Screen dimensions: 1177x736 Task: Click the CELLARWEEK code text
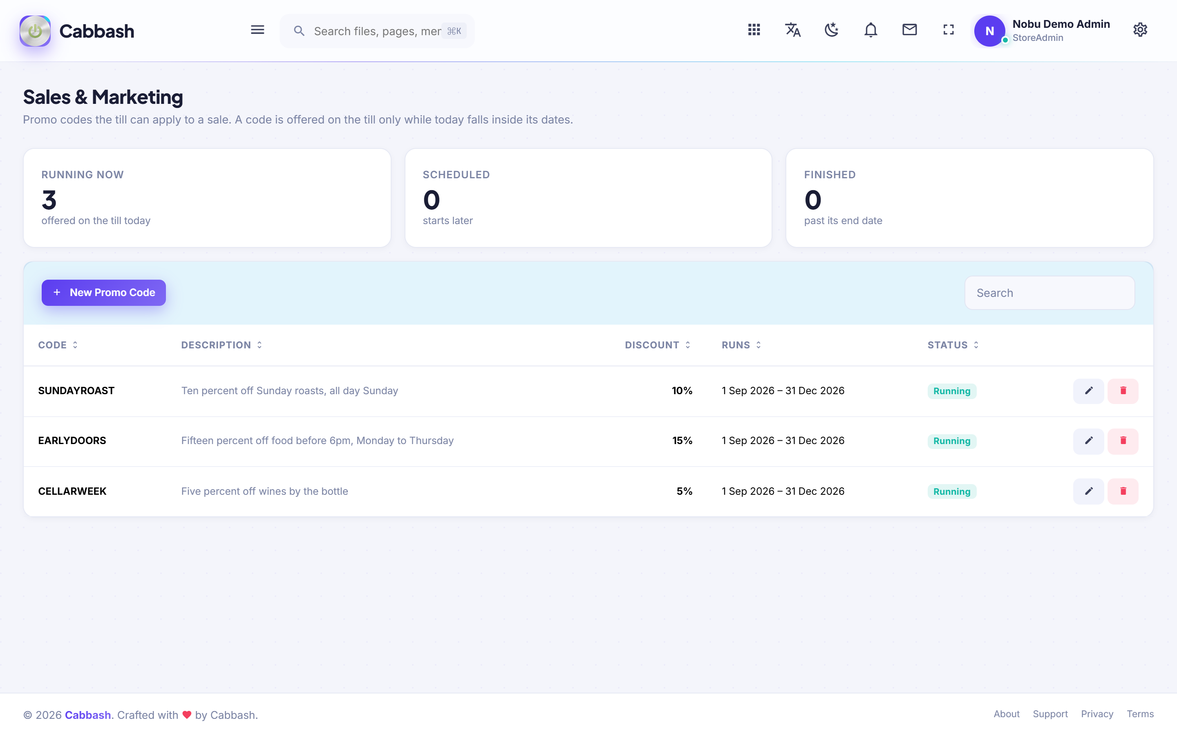[72, 491]
